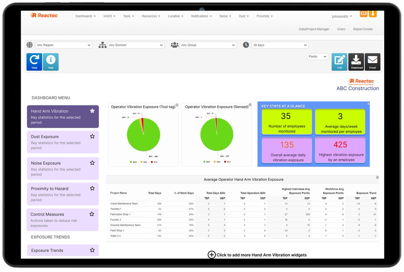Toggle the Exposure Trends favorite star
Viewport: 404px width, 272px height.
coord(92,250)
